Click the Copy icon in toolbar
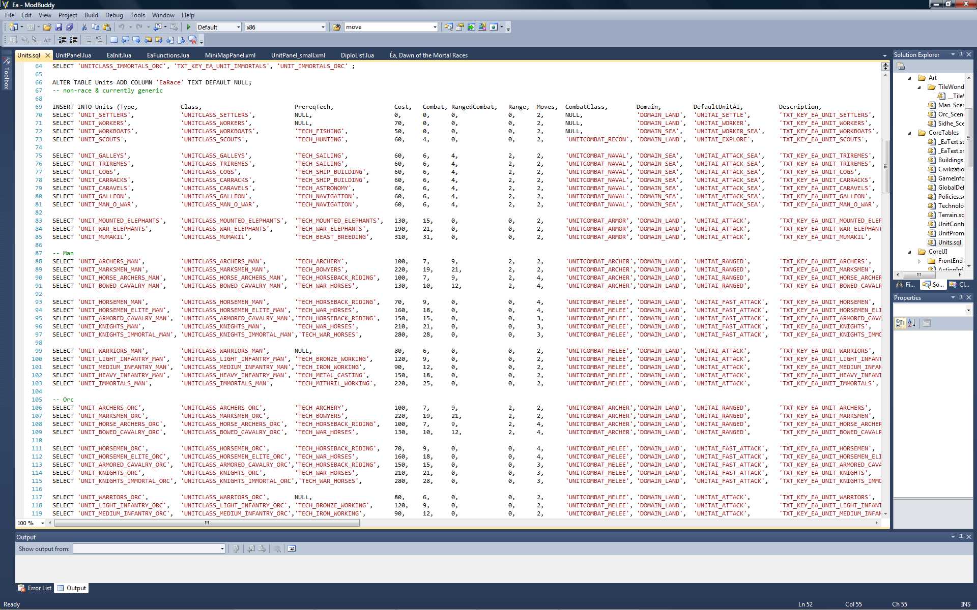The height and width of the screenshot is (610, 977). pyautogui.click(x=95, y=27)
